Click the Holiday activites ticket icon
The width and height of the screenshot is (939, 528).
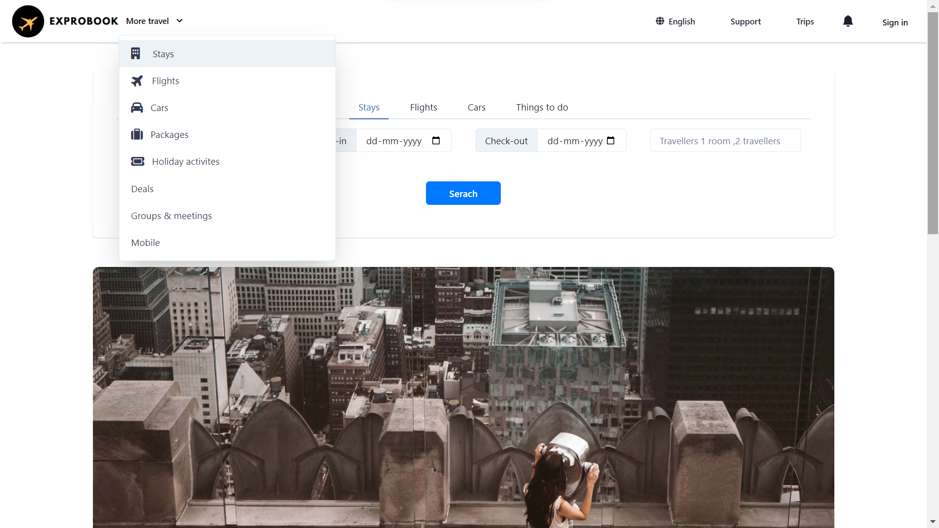pyautogui.click(x=137, y=161)
